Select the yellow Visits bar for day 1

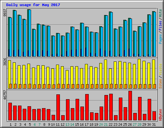[9, 74]
